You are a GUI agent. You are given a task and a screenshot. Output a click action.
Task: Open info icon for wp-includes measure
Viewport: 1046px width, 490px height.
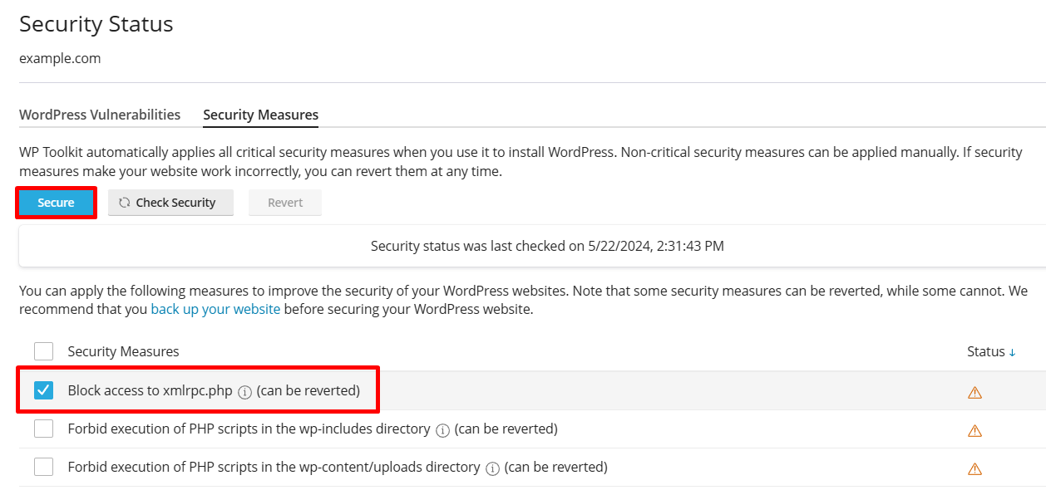coord(442,430)
